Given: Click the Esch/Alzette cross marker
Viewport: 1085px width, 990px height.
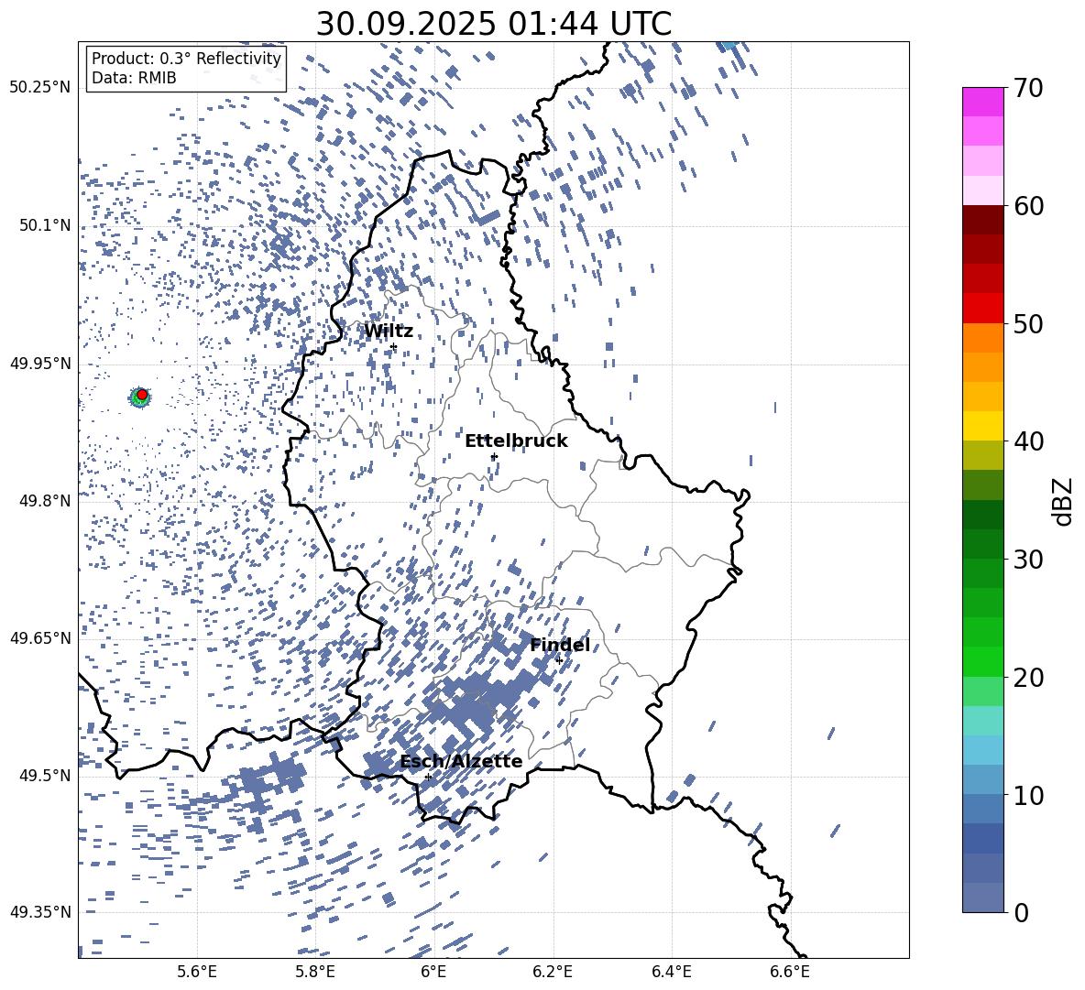Looking at the screenshot, I should coord(428,777).
